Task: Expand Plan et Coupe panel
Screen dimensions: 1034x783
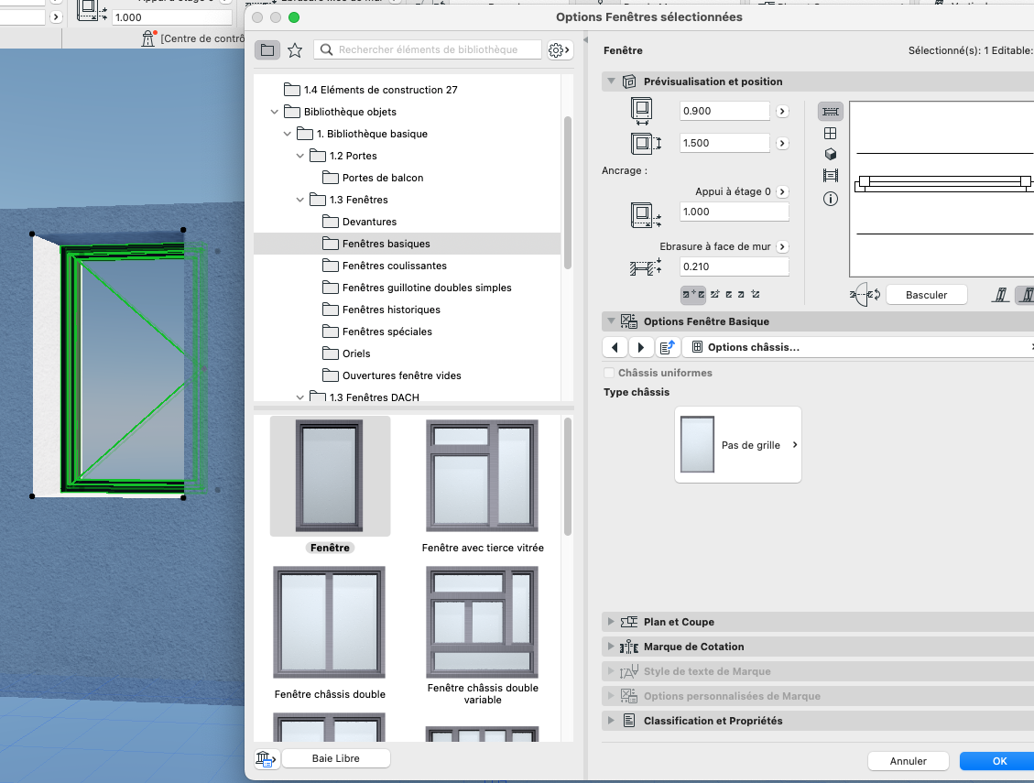Action: tap(611, 622)
